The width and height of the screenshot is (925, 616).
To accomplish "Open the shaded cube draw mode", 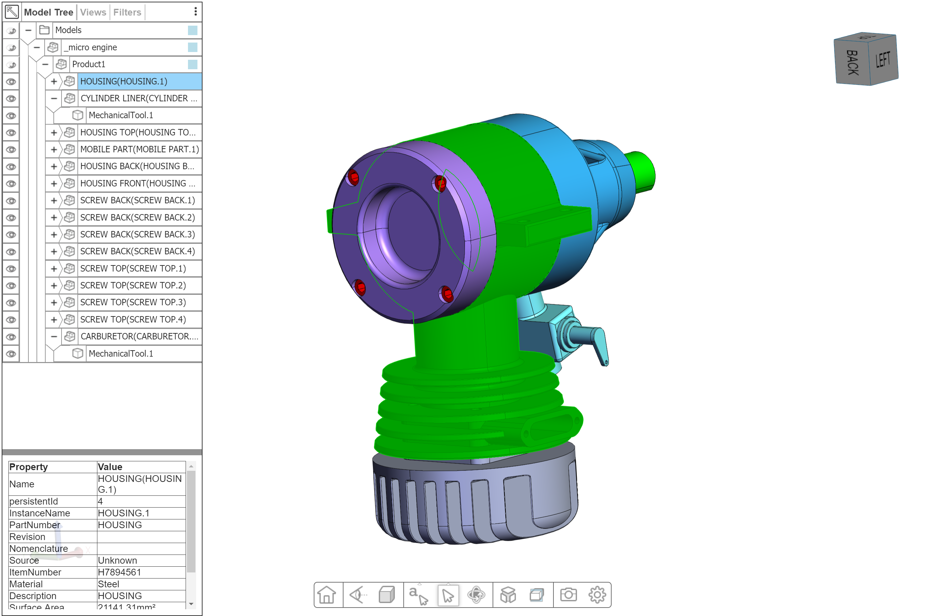I will coord(386,595).
